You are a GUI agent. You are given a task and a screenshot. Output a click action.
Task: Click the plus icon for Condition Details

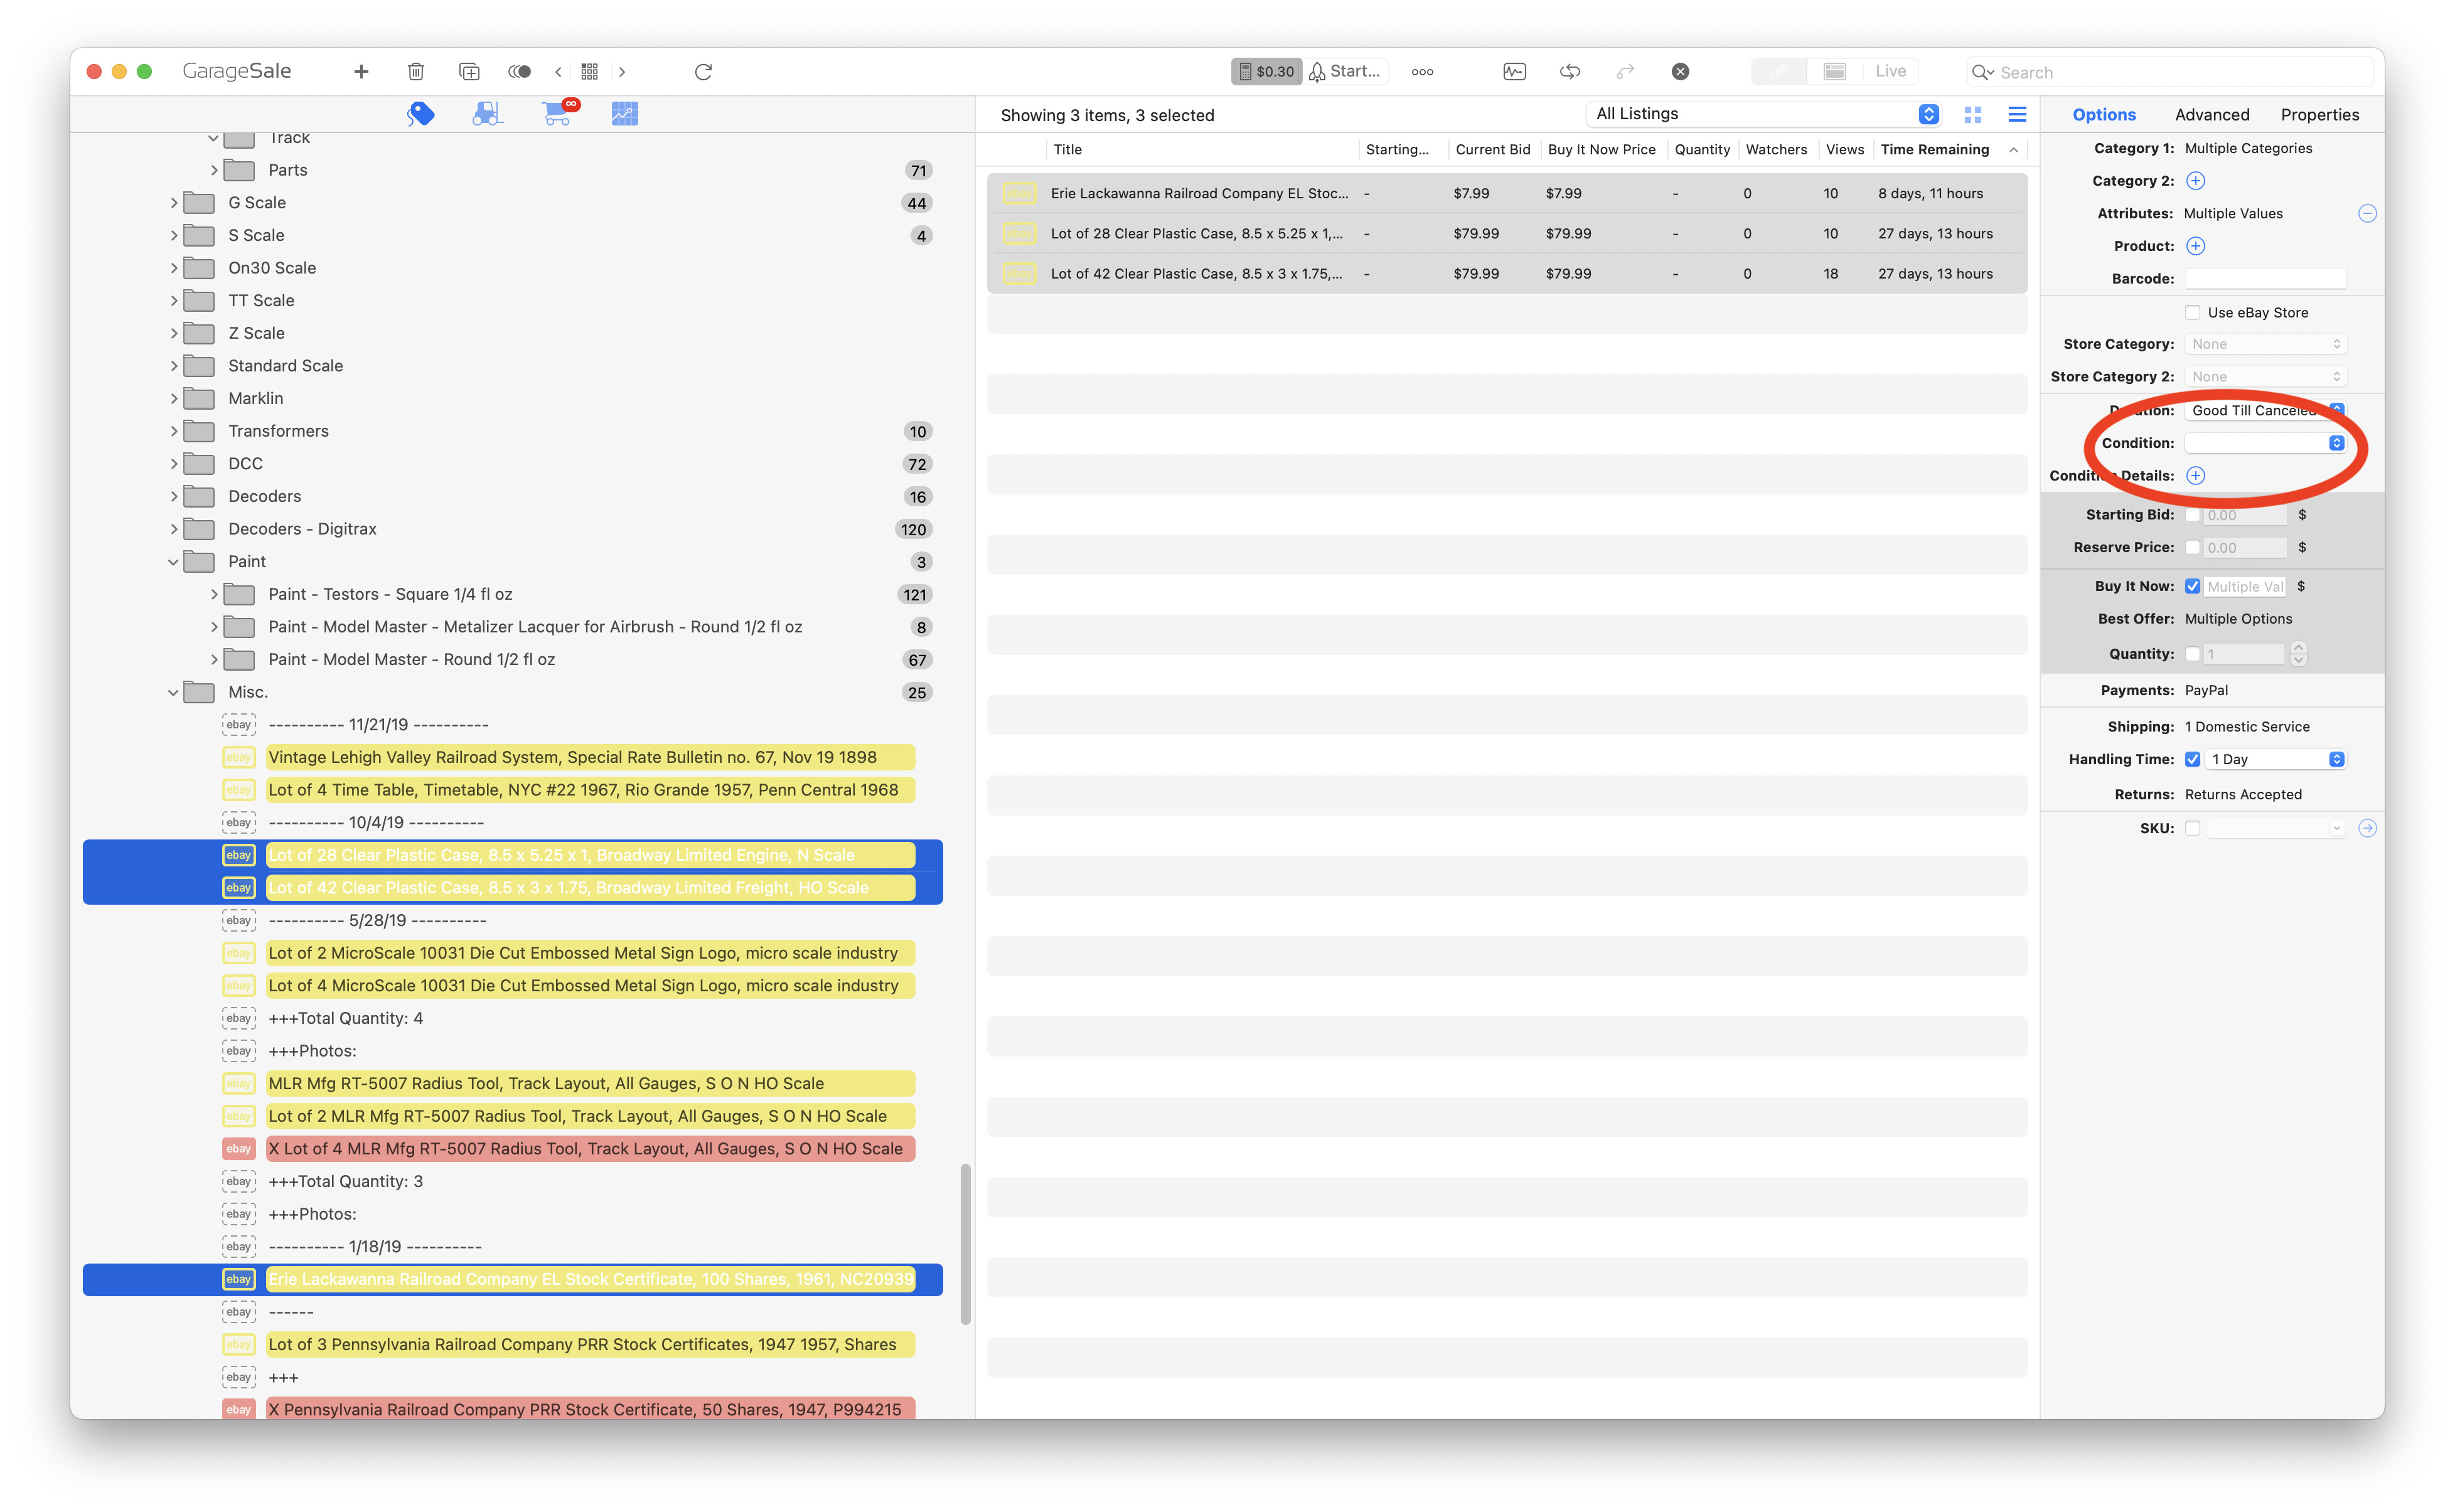[2195, 475]
